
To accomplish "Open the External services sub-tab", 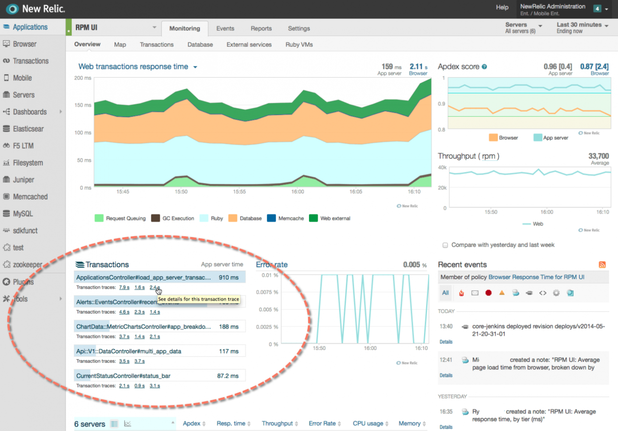I will tap(249, 45).
